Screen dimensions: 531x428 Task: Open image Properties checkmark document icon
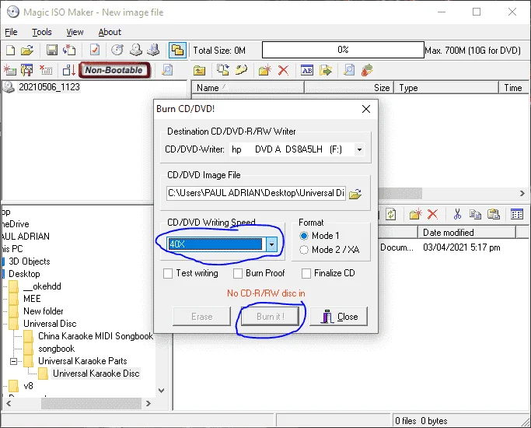pos(95,50)
